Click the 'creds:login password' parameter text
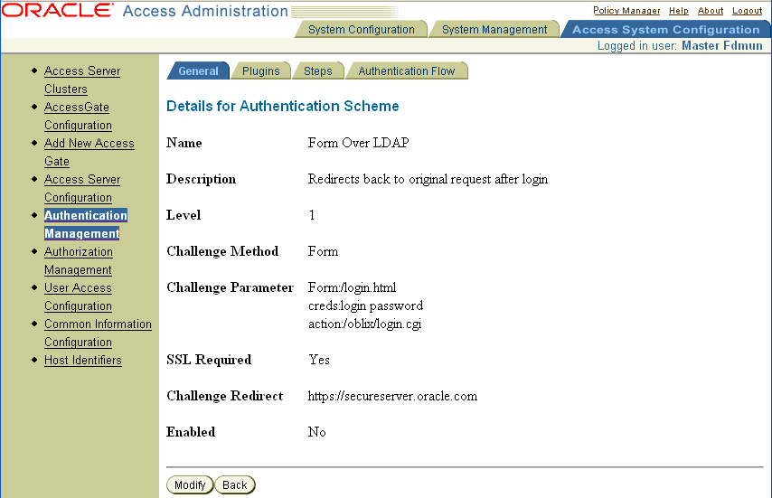Screen dimensions: 772x498 click(365, 305)
